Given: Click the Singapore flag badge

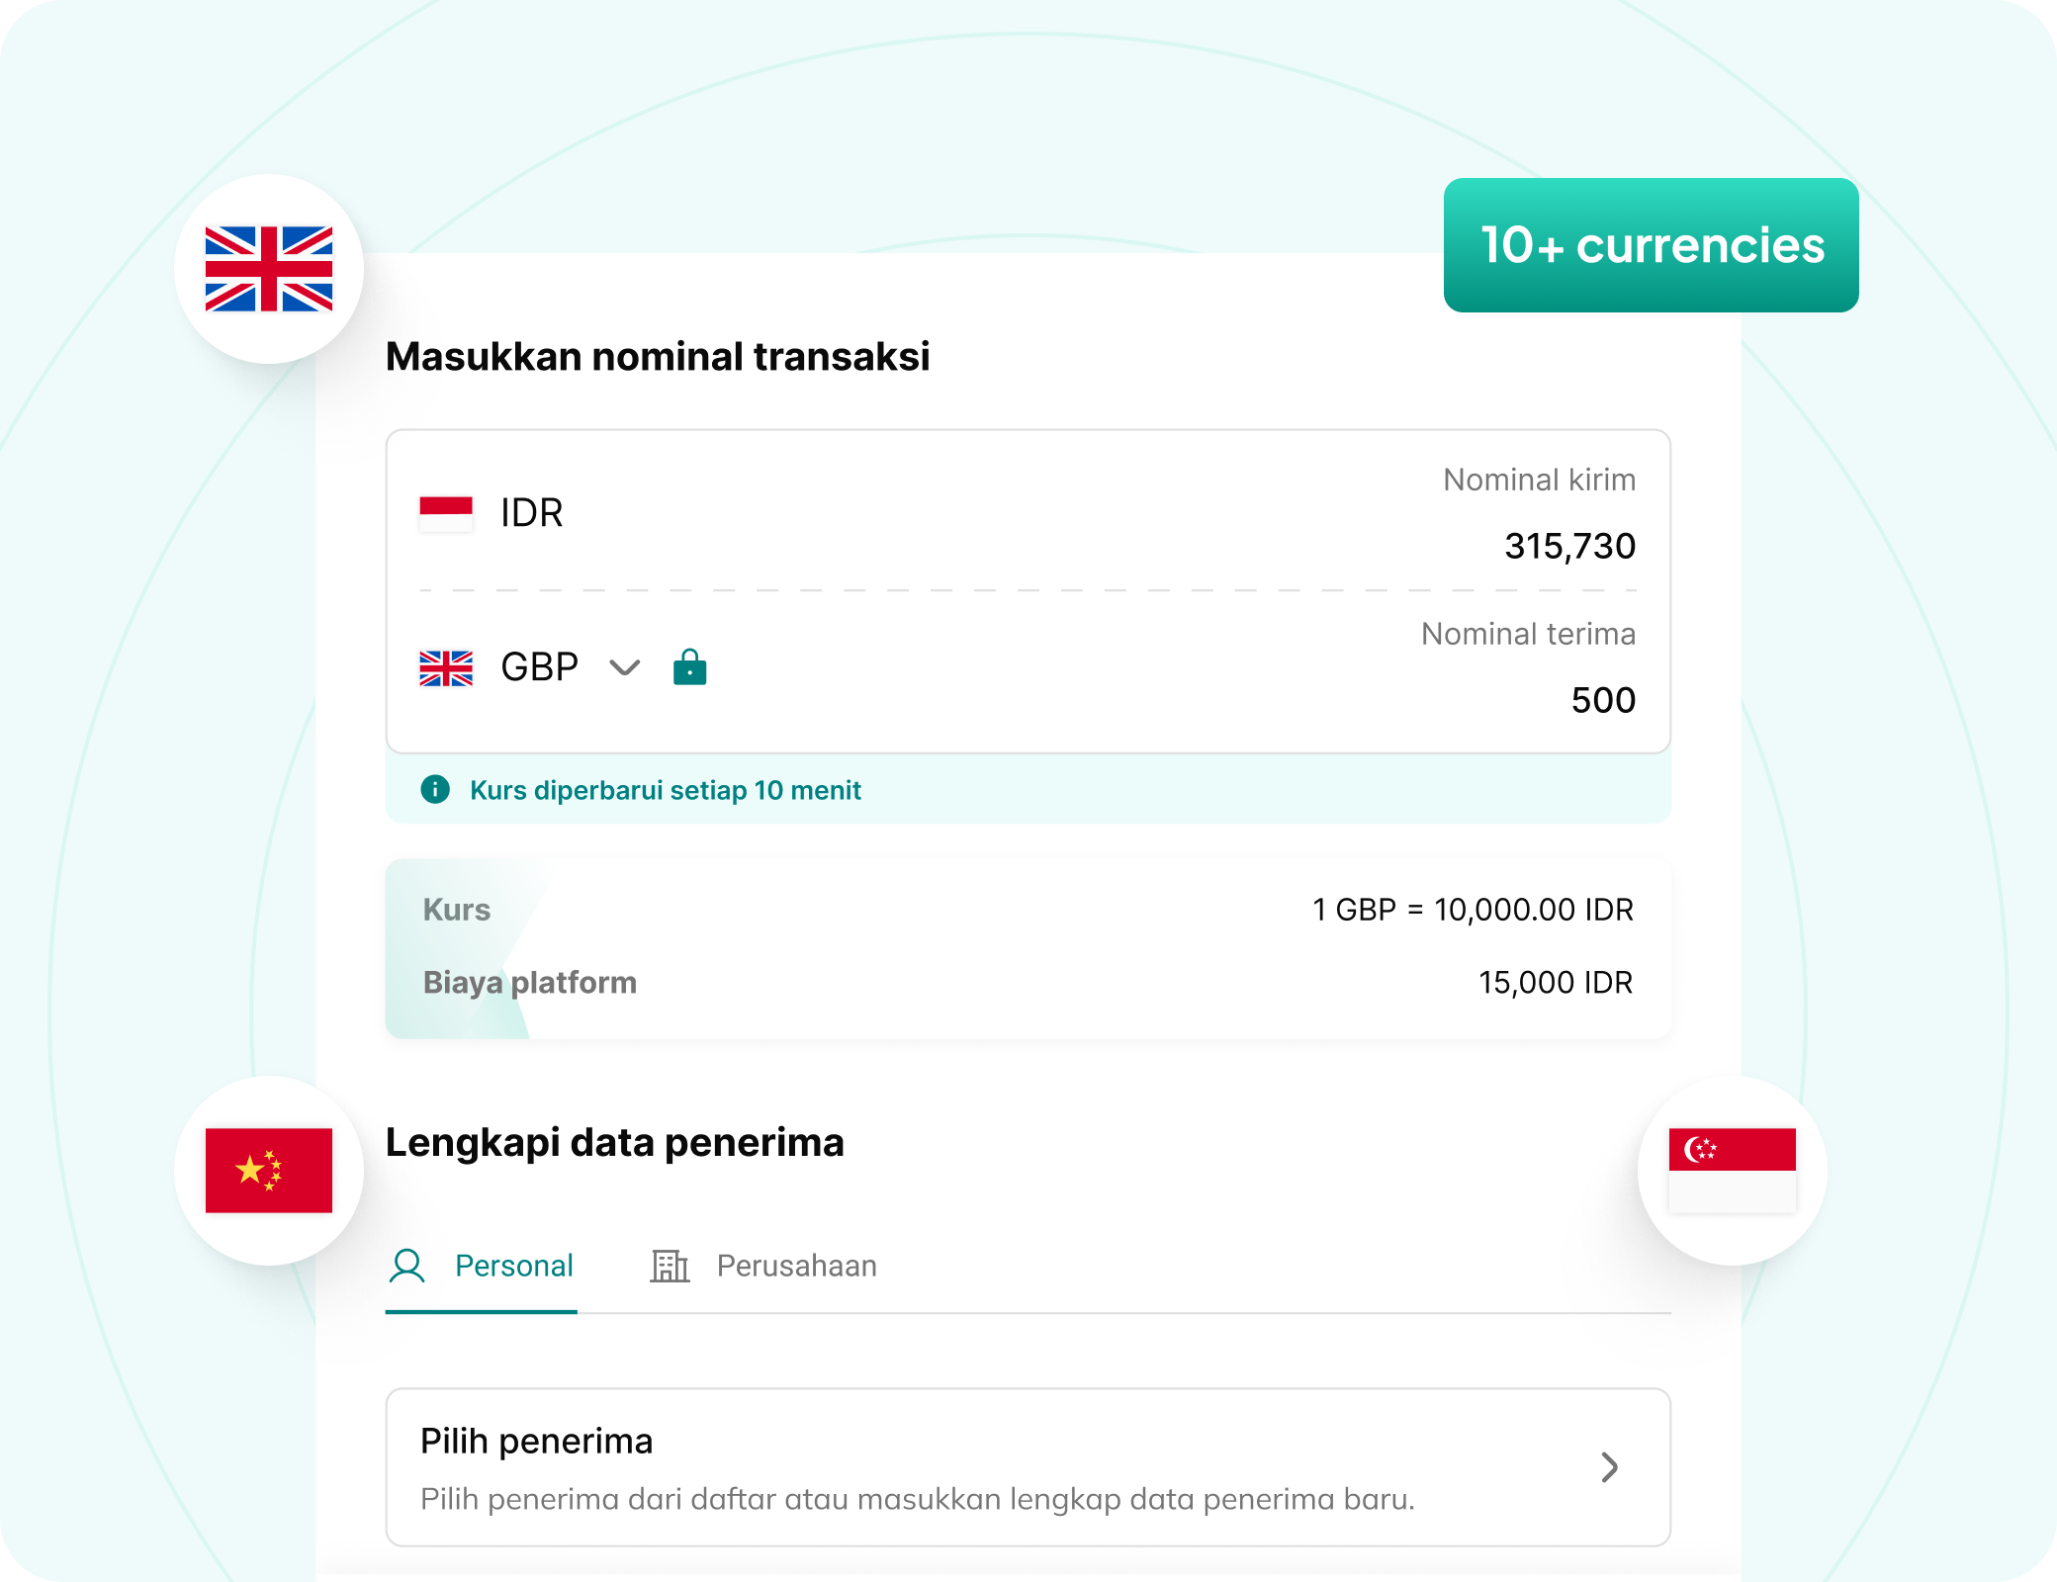Looking at the screenshot, I should click(1732, 1171).
